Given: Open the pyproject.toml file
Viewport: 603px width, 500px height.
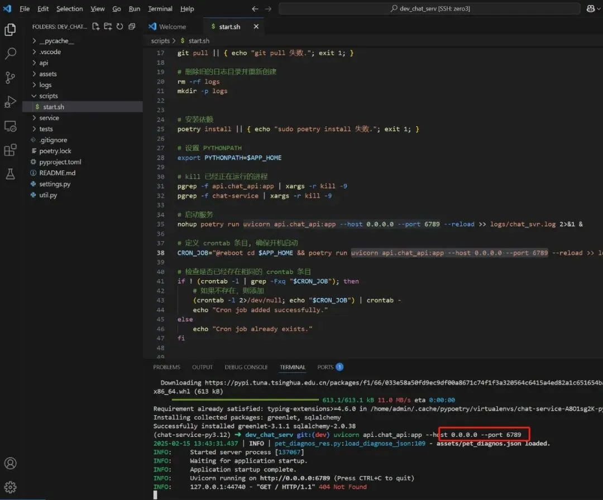Looking at the screenshot, I should point(83,162).
